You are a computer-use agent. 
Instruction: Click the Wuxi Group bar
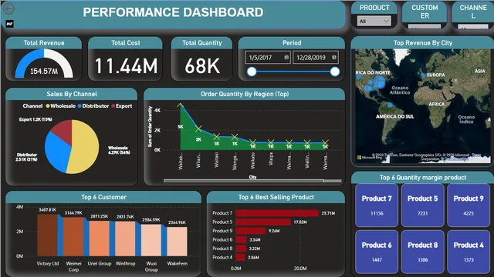click(151, 240)
